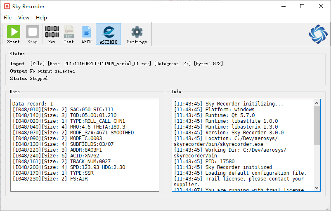Viewport: 331px width, 211px height.
Task: Click the 'Stopped' status value
Action: point(39,78)
